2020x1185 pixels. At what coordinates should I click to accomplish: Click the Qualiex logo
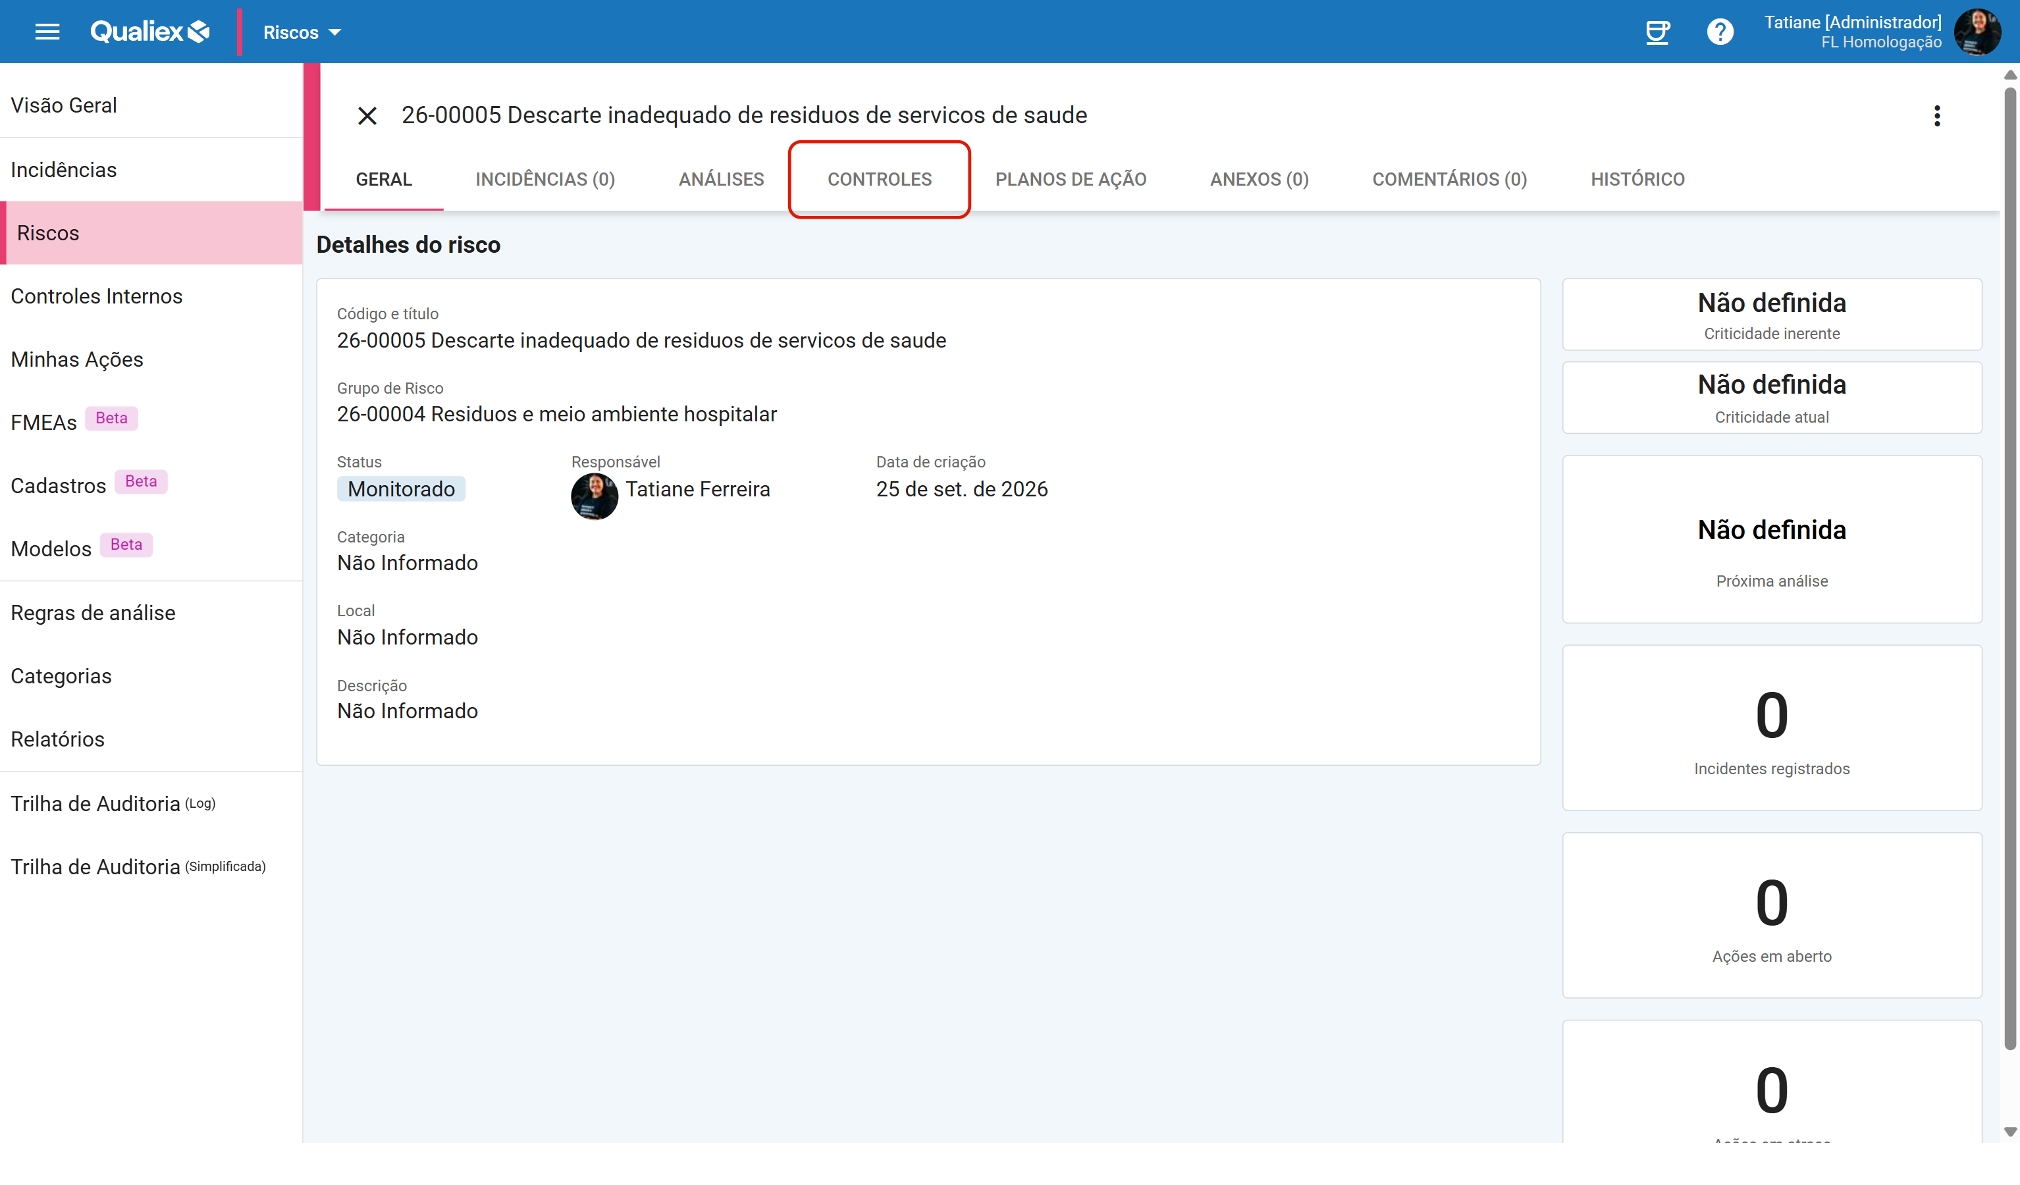tap(150, 32)
